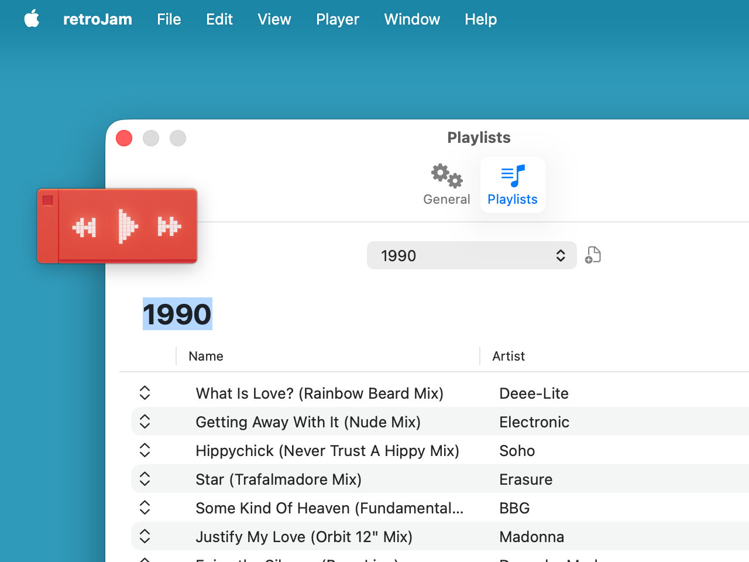
Task: Close the red mini player widget
Action: coord(48,201)
